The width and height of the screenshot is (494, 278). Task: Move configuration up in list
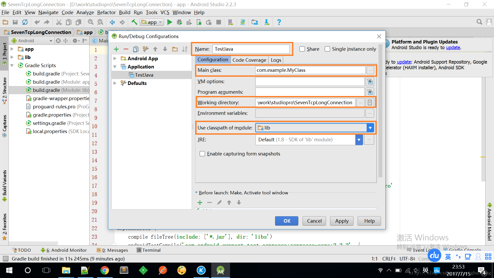[x=155, y=49]
